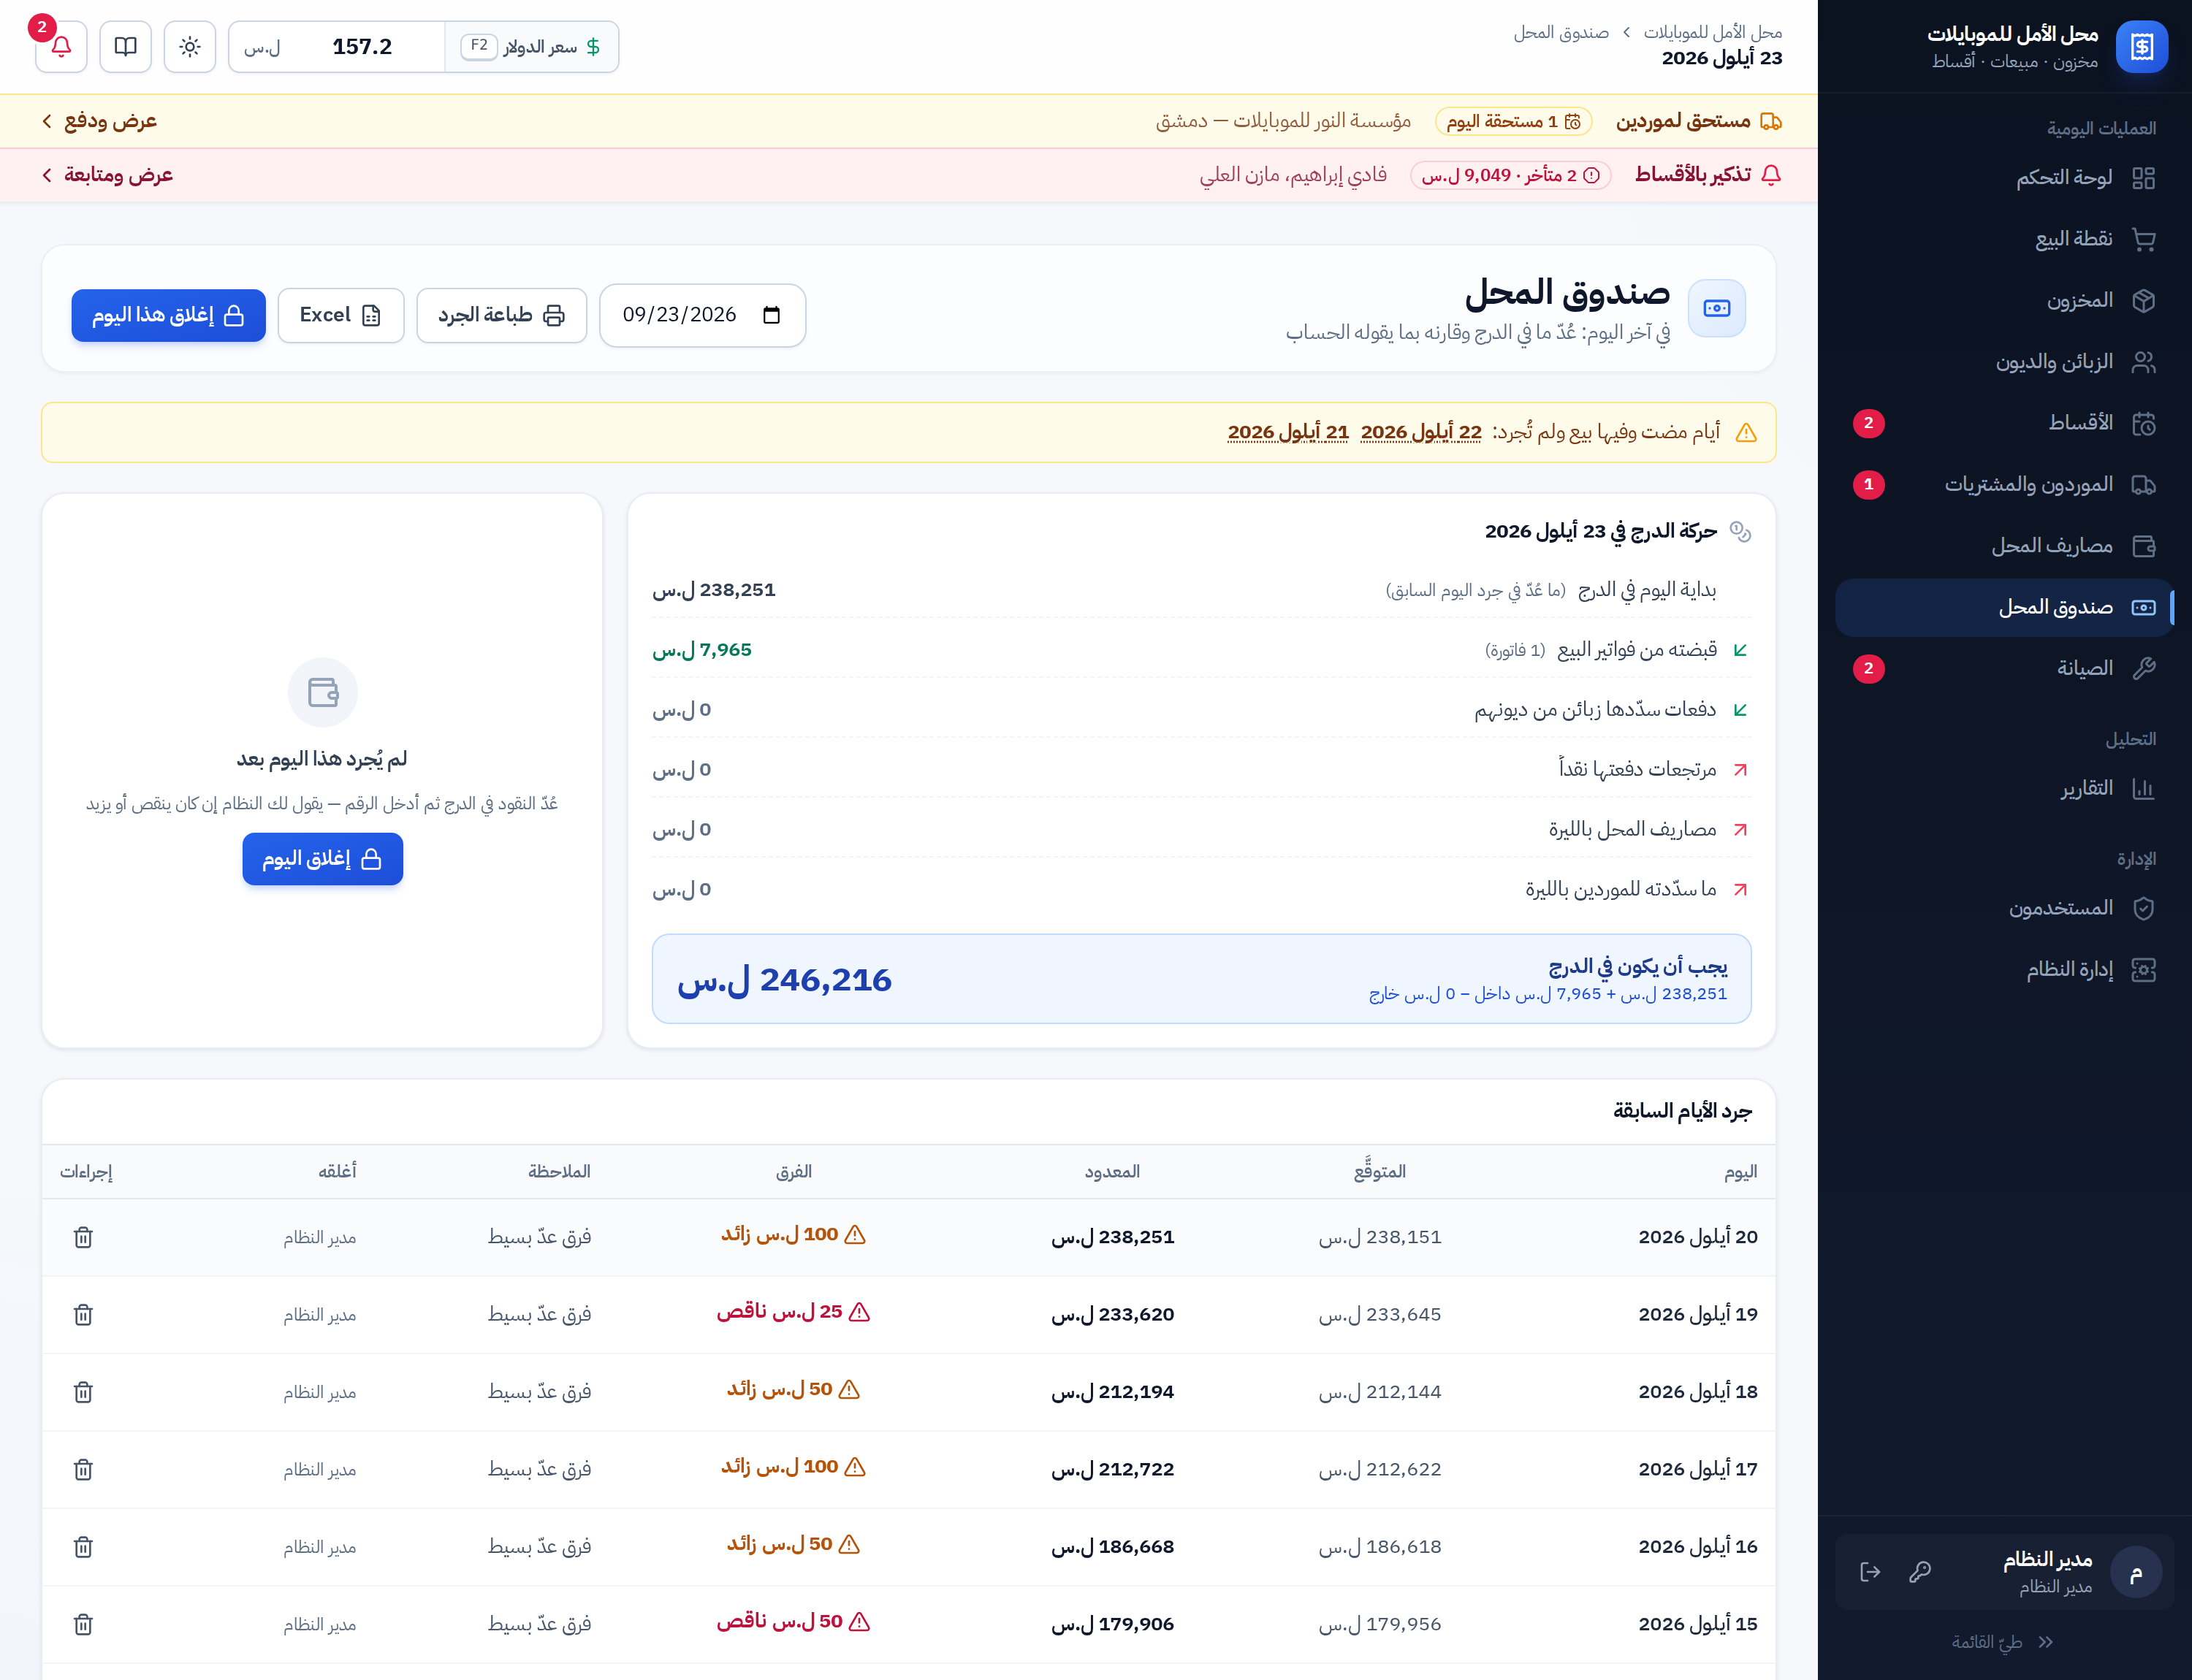
Task: Select صندوق المحل in sidebar
Action: 2005,608
